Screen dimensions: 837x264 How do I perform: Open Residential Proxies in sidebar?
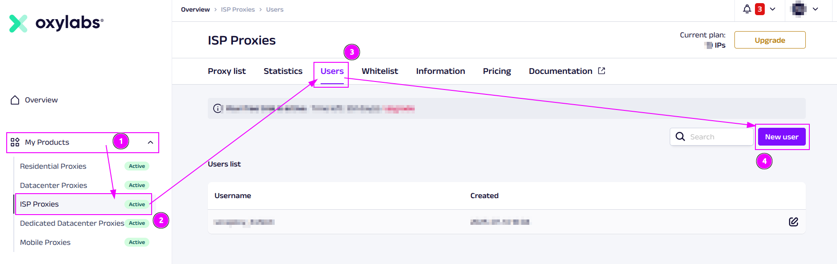pos(53,166)
